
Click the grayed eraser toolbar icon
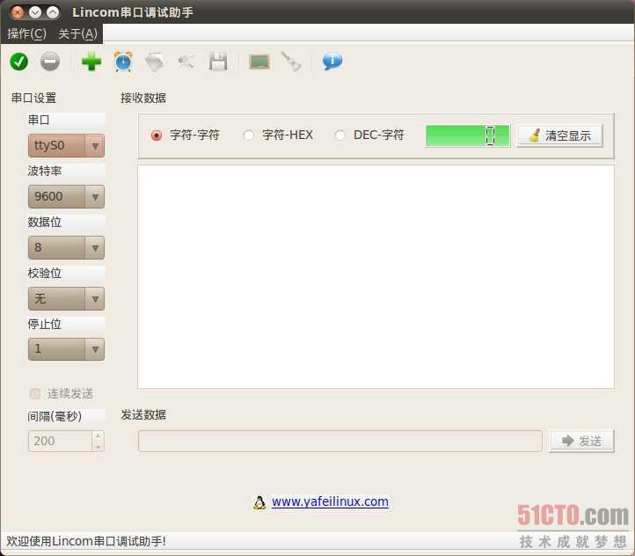click(x=154, y=62)
